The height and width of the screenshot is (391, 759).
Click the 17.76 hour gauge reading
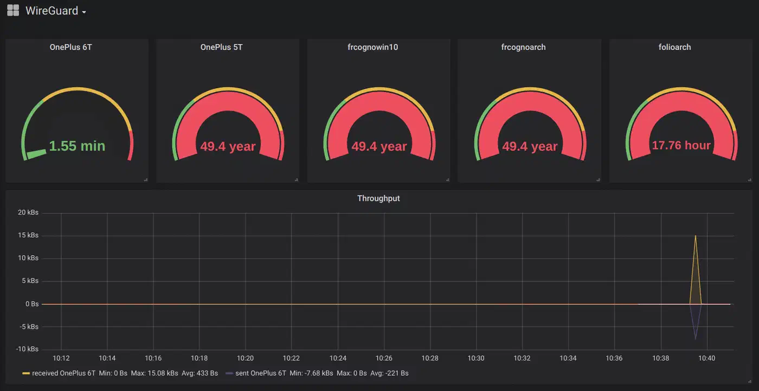pos(681,145)
